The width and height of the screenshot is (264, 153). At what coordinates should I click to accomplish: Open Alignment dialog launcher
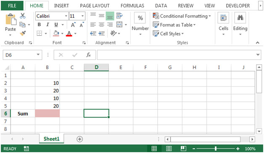[127, 43]
